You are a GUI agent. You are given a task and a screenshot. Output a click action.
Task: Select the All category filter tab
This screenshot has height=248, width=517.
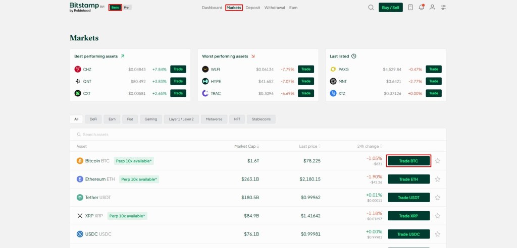pyautogui.click(x=76, y=119)
